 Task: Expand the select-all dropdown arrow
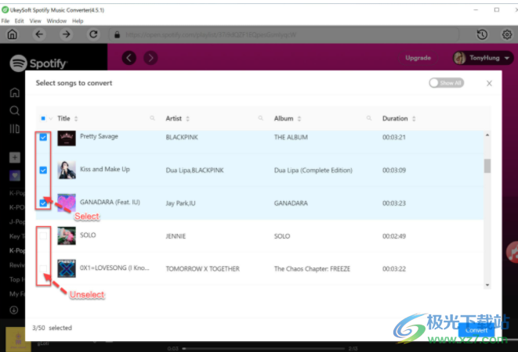(x=50, y=119)
